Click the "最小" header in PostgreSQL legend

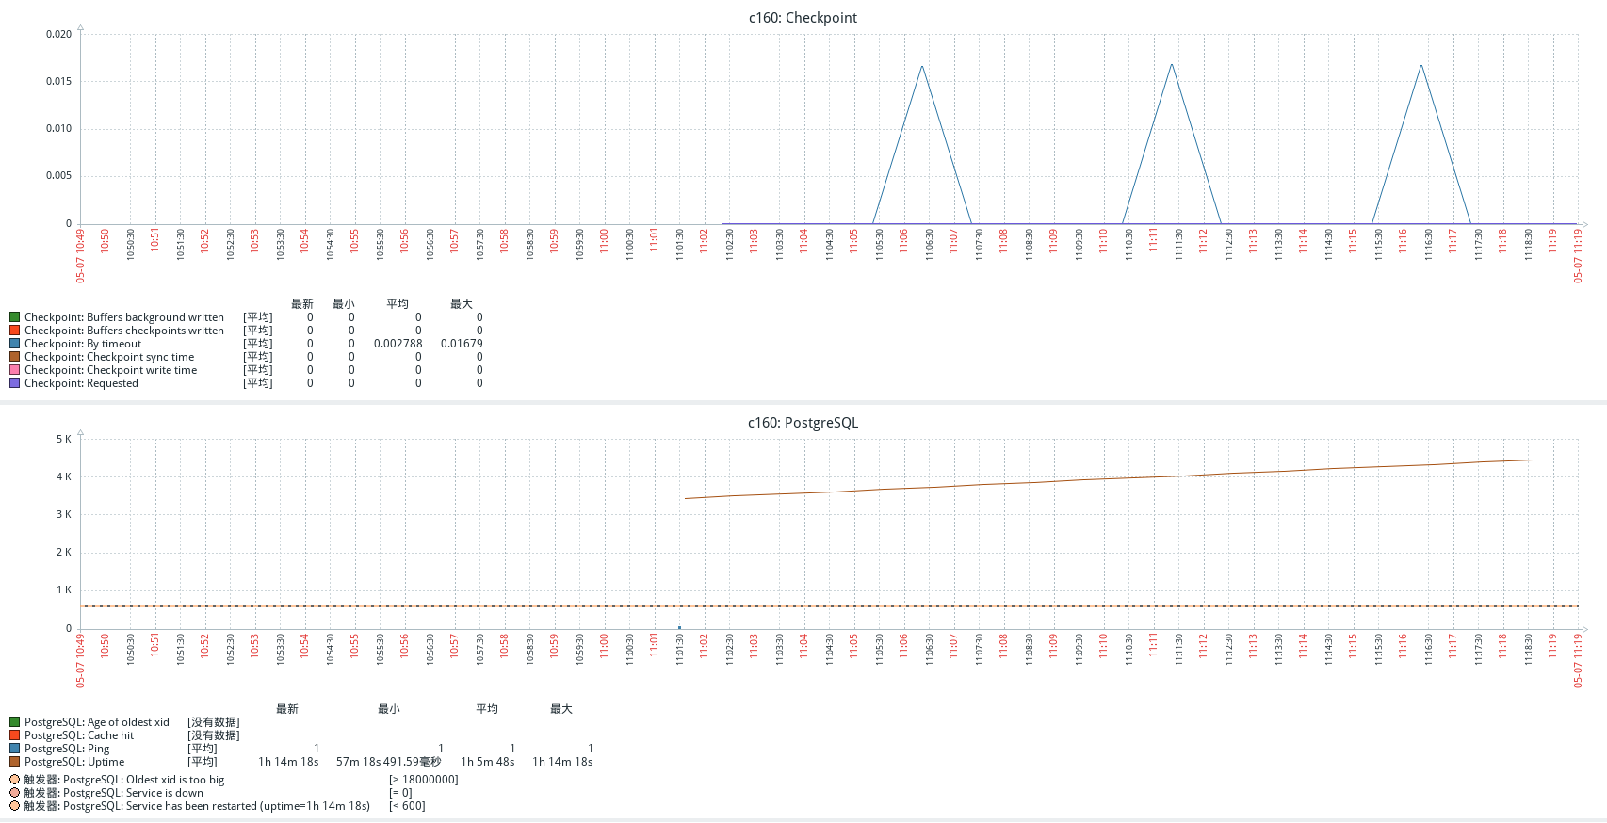389,709
